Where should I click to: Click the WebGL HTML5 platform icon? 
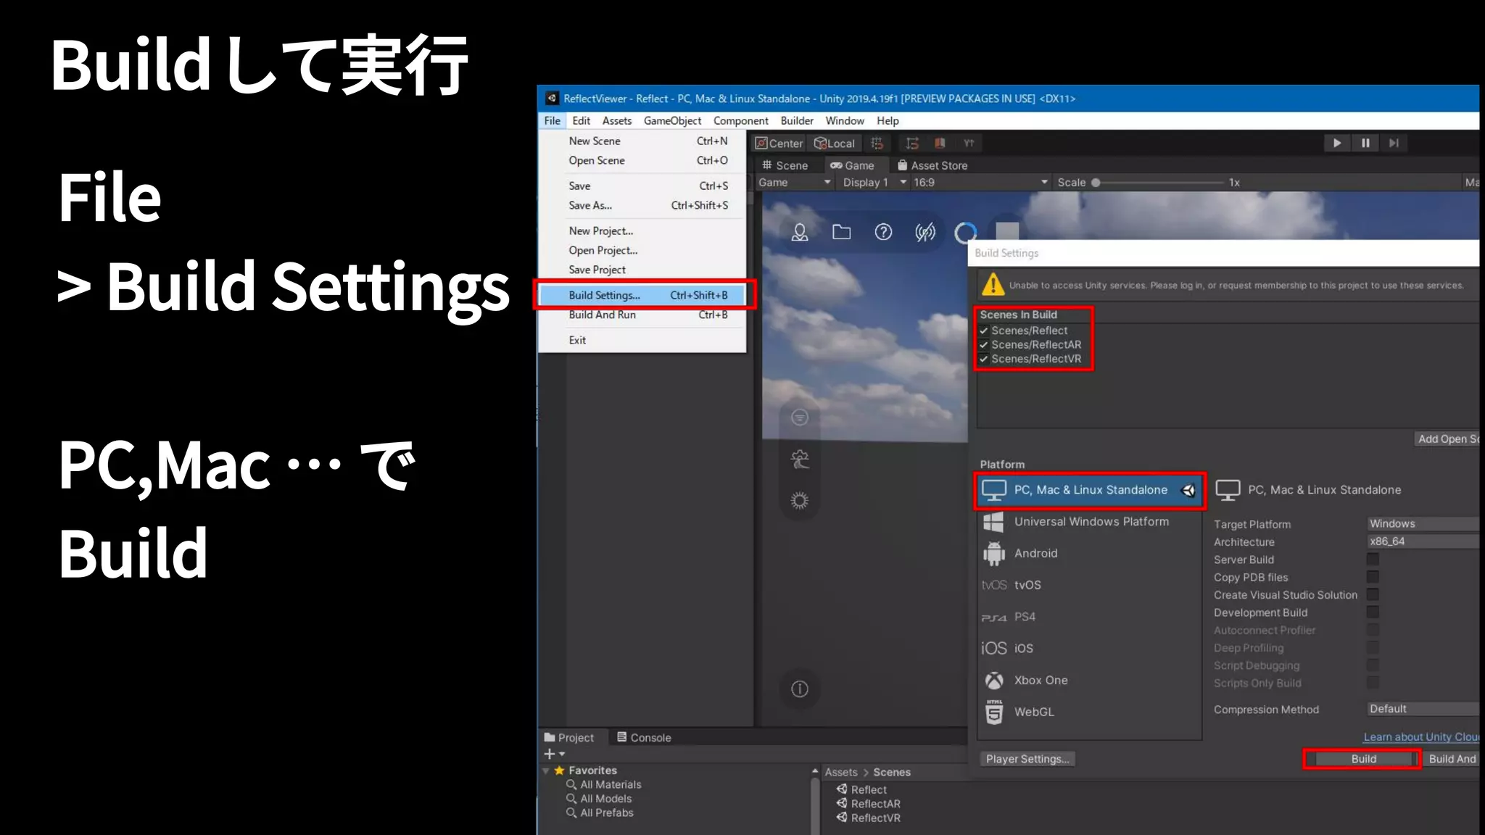994,712
